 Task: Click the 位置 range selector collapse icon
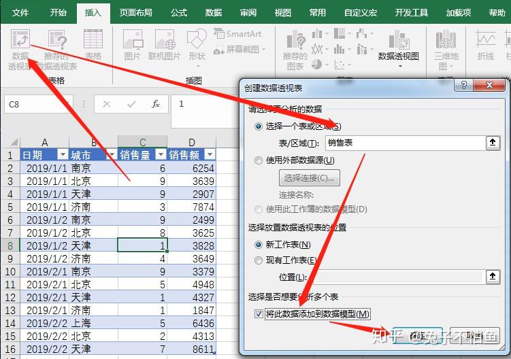[x=493, y=277]
